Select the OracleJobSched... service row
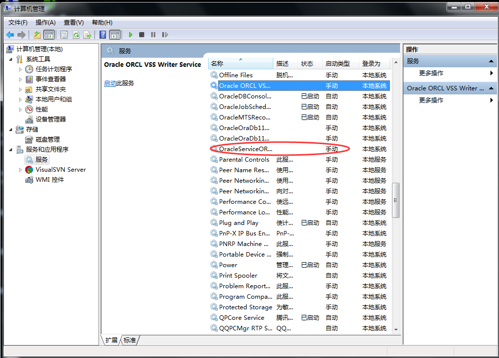499x358 pixels. pos(300,107)
